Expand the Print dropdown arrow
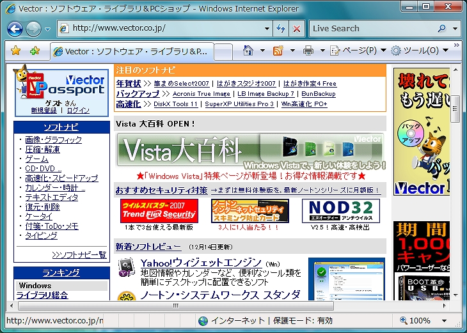Screen dimensions: 467x333 click(x=322, y=50)
